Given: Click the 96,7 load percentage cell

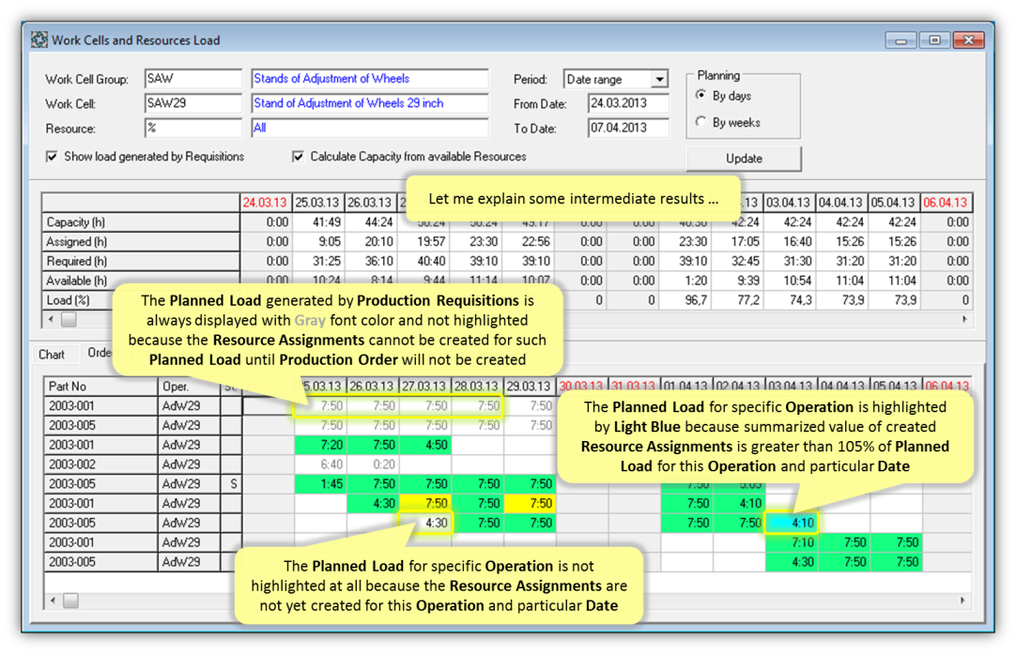Looking at the screenshot, I should tap(686, 300).
